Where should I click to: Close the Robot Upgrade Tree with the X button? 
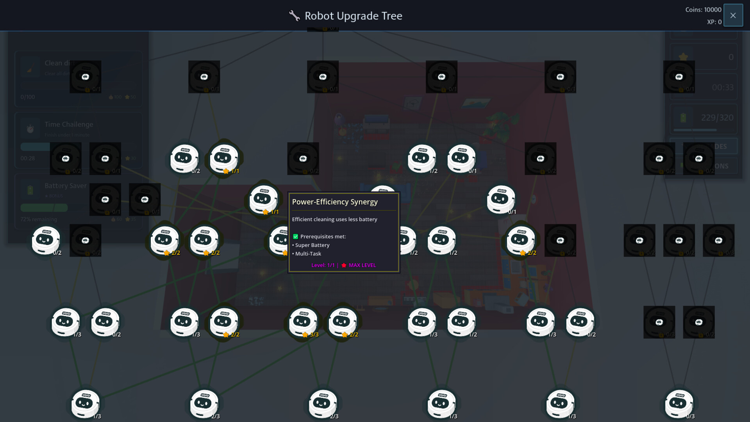click(x=733, y=15)
